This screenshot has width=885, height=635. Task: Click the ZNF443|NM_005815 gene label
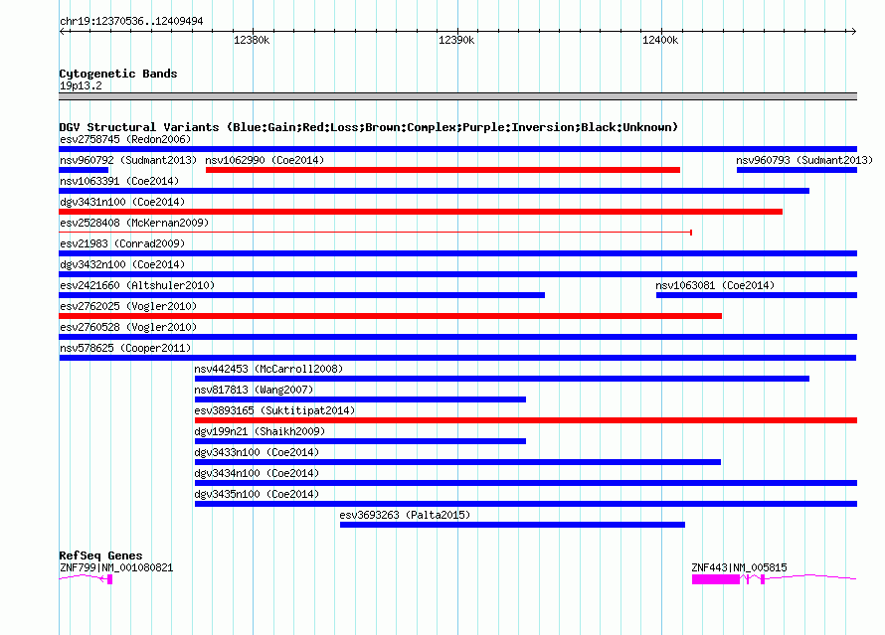click(739, 567)
